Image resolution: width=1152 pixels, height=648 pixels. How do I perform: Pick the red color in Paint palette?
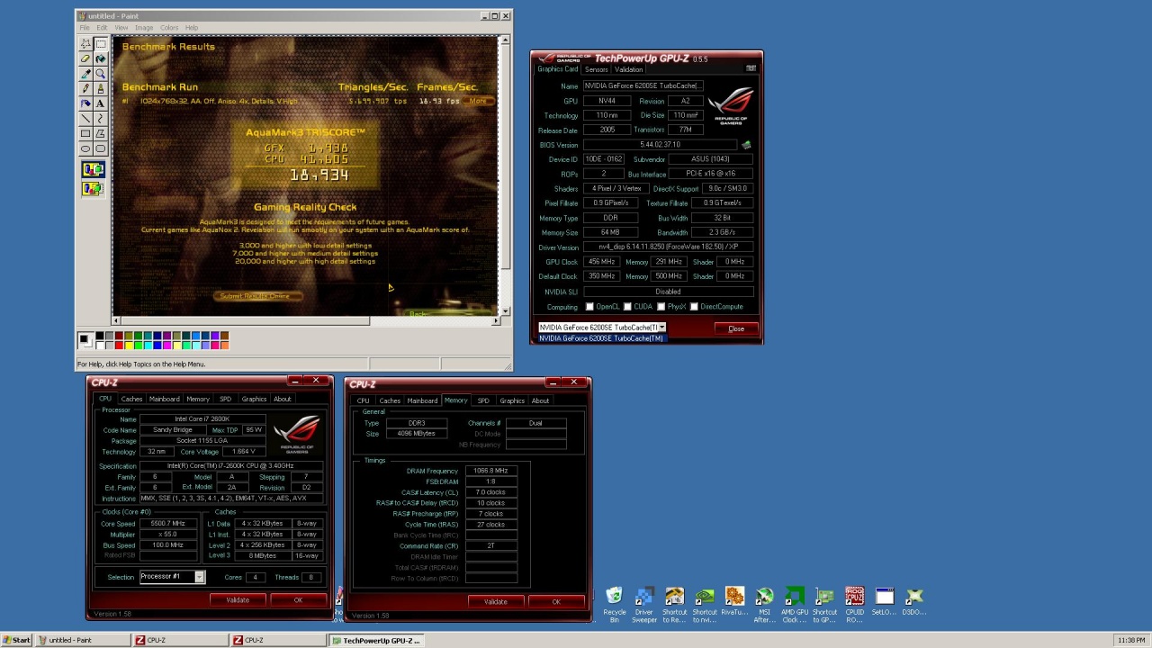coord(119,345)
